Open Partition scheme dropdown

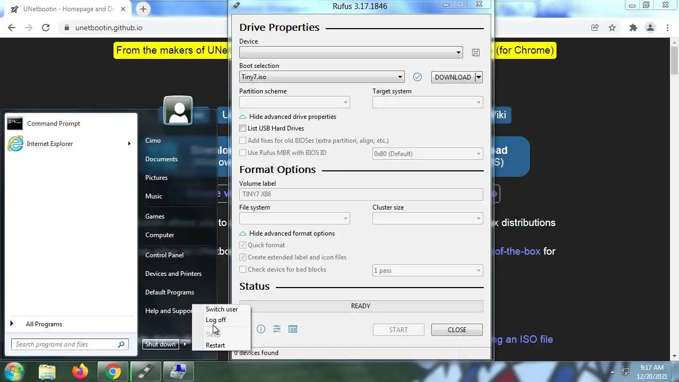click(294, 102)
